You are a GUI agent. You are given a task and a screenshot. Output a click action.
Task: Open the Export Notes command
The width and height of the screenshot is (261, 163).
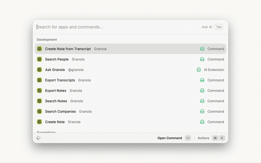click(56, 91)
